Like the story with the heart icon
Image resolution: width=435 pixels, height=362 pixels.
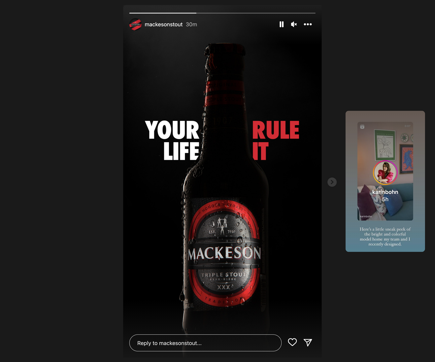292,342
